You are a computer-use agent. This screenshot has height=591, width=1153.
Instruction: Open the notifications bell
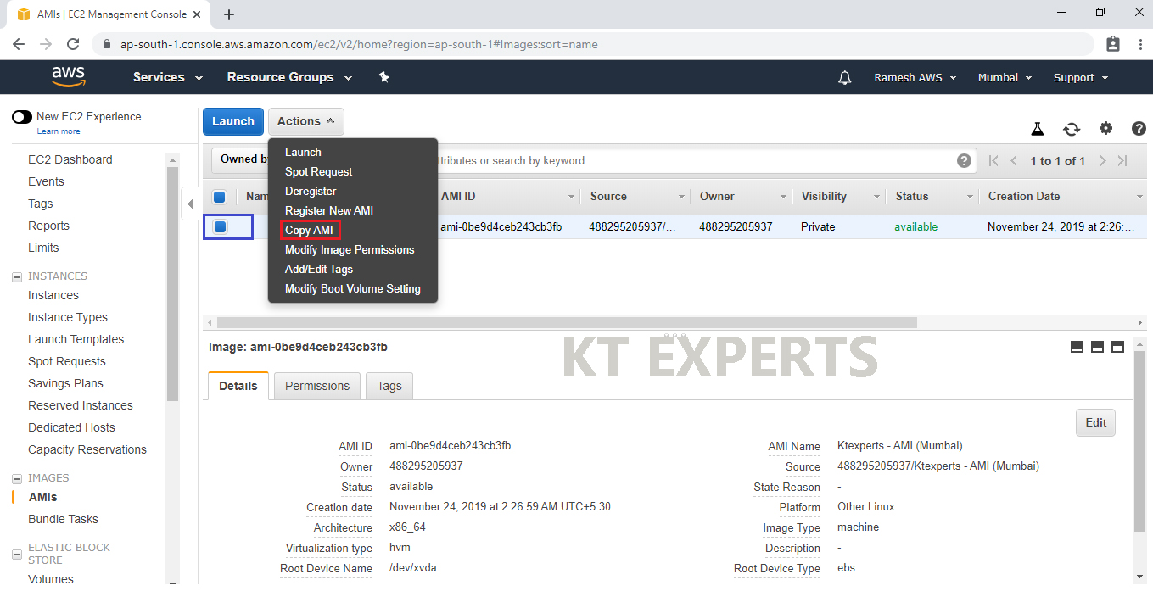click(x=844, y=78)
